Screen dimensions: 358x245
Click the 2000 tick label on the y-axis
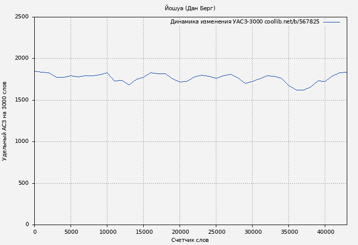[x=22, y=59]
